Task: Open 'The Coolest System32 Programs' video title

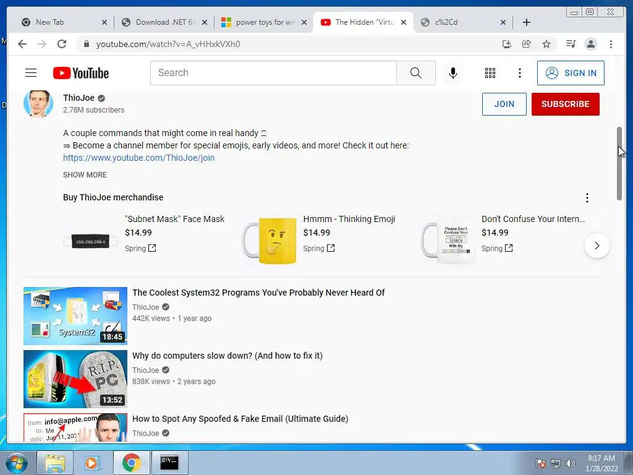Action: (258, 293)
